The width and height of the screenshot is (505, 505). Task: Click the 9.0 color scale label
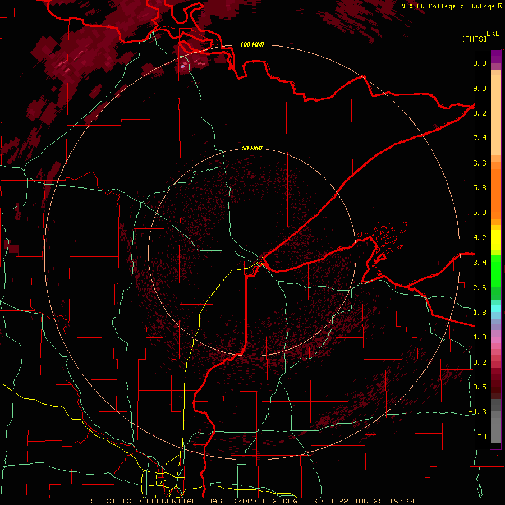[x=480, y=88]
